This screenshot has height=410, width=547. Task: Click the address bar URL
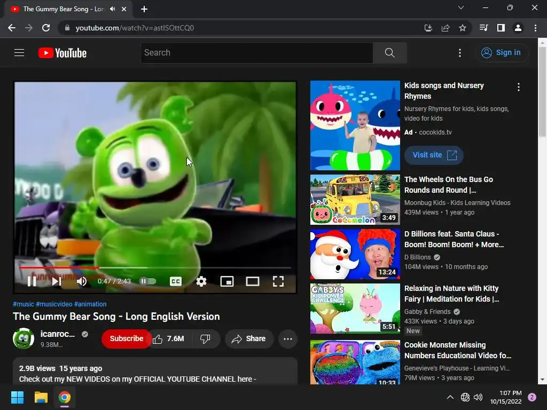[135, 28]
